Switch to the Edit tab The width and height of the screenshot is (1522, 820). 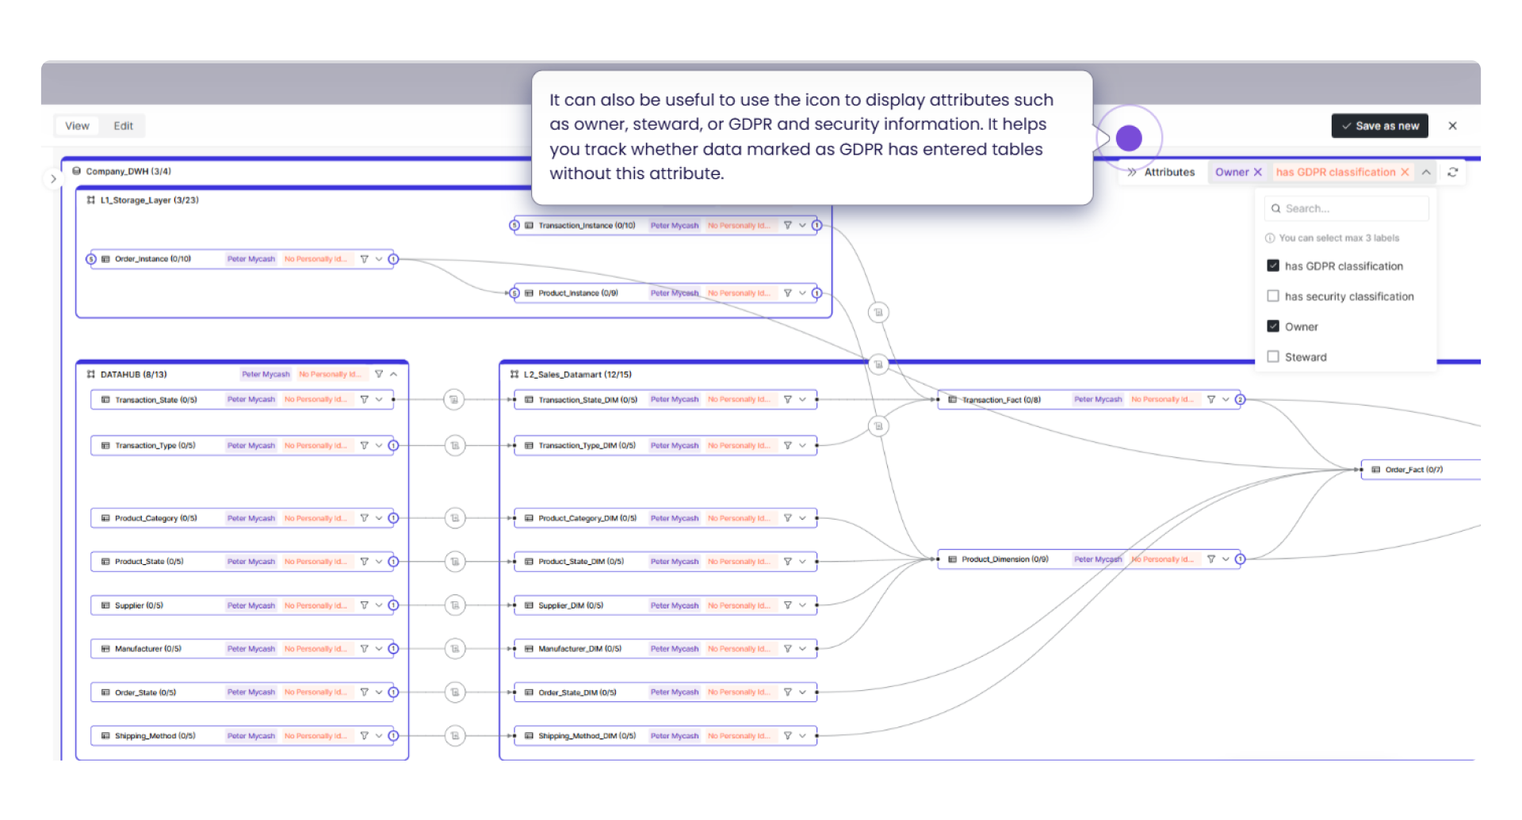[x=122, y=125]
